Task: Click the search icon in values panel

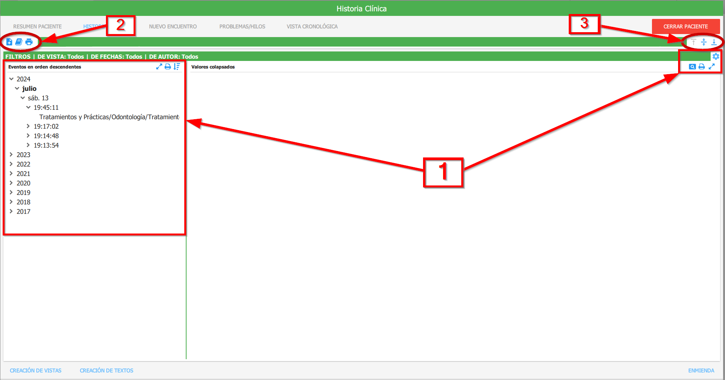Action: pos(692,67)
